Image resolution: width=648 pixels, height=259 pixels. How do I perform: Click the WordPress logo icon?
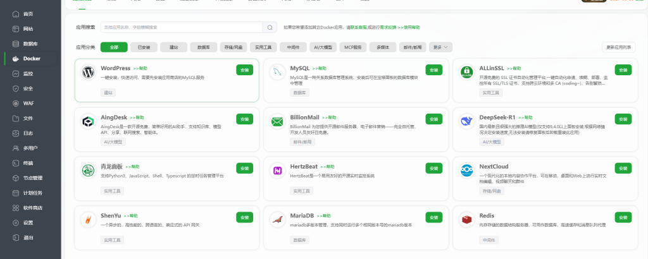click(x=89, y=73)
